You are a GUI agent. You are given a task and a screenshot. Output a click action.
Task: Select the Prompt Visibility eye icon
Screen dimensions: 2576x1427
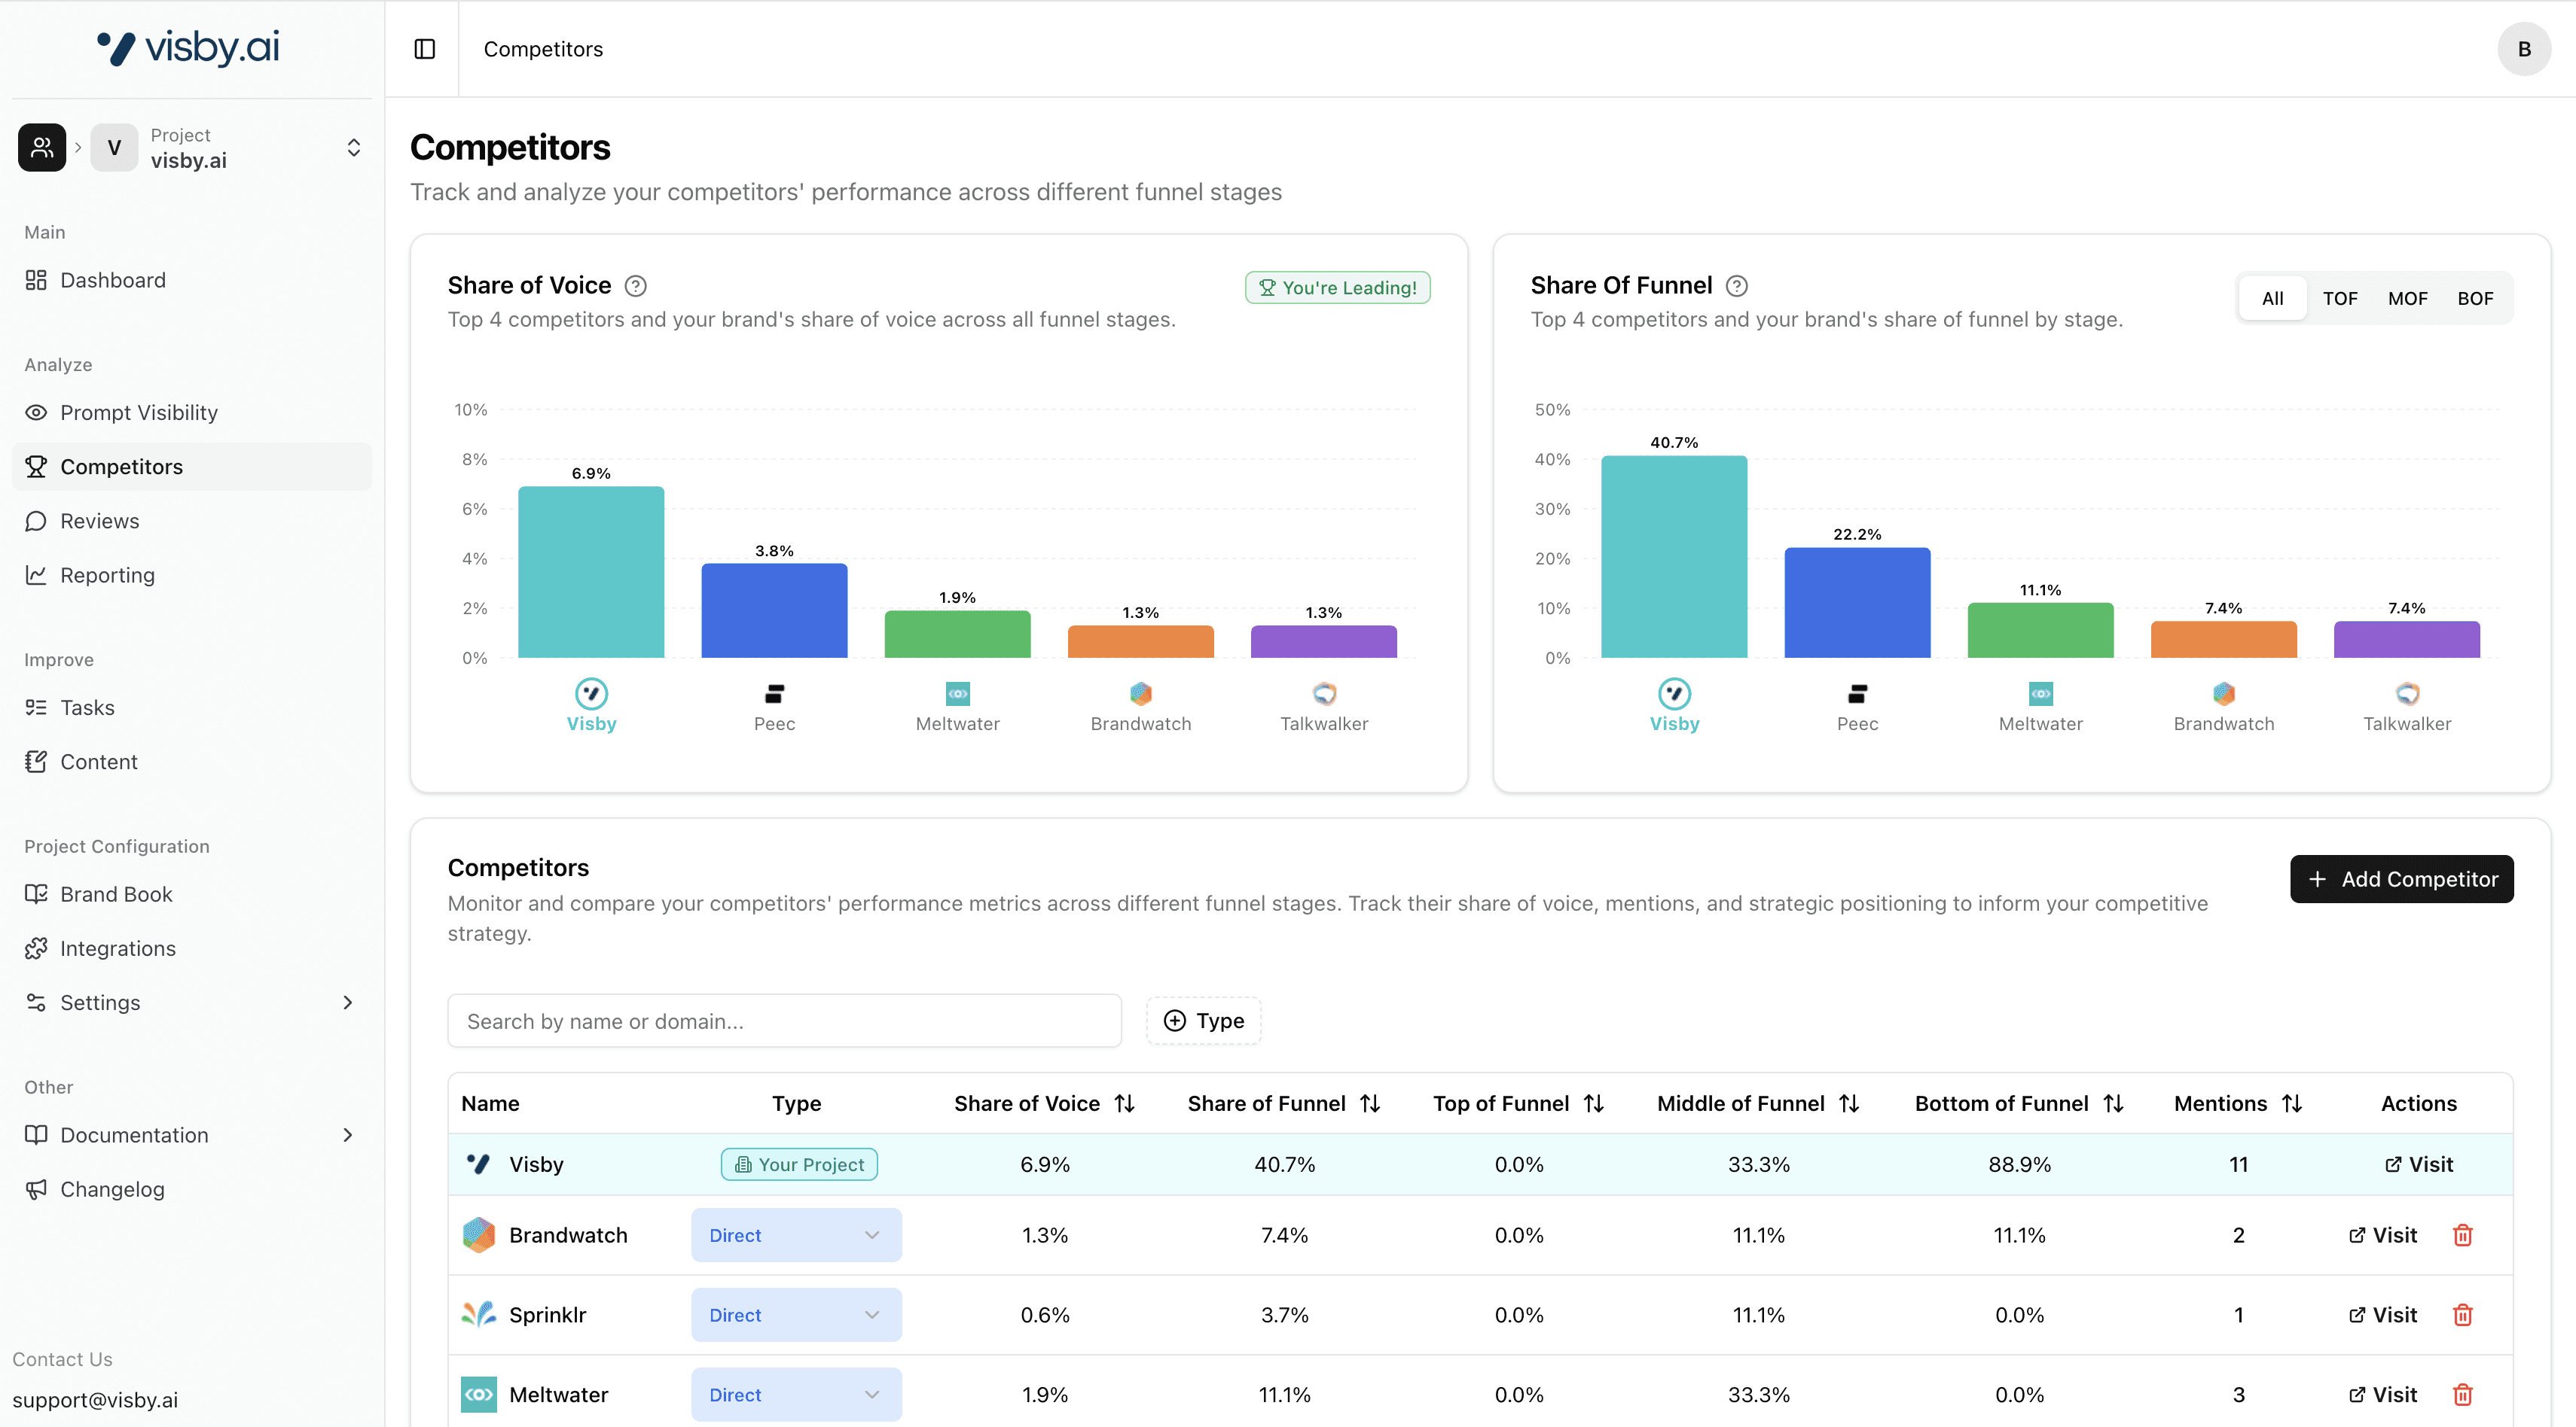[x=35, y=412]
